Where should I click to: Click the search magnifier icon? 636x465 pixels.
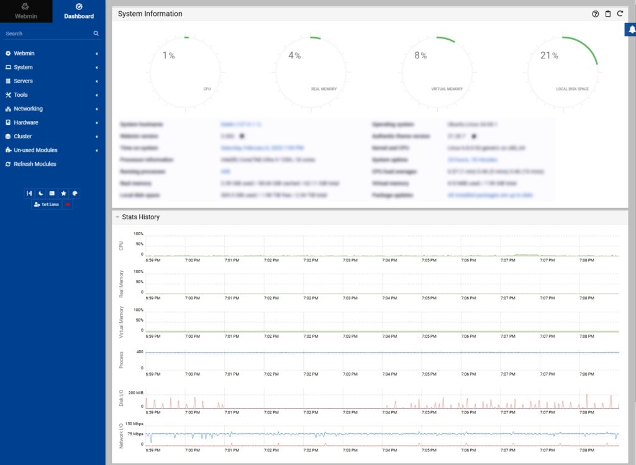pyautogui.click(x=96, y=34)
